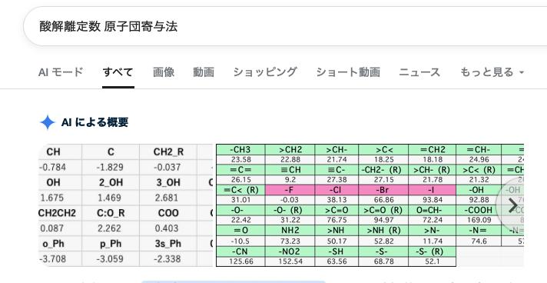Click the next-image carousel arrow

point(512,205)
